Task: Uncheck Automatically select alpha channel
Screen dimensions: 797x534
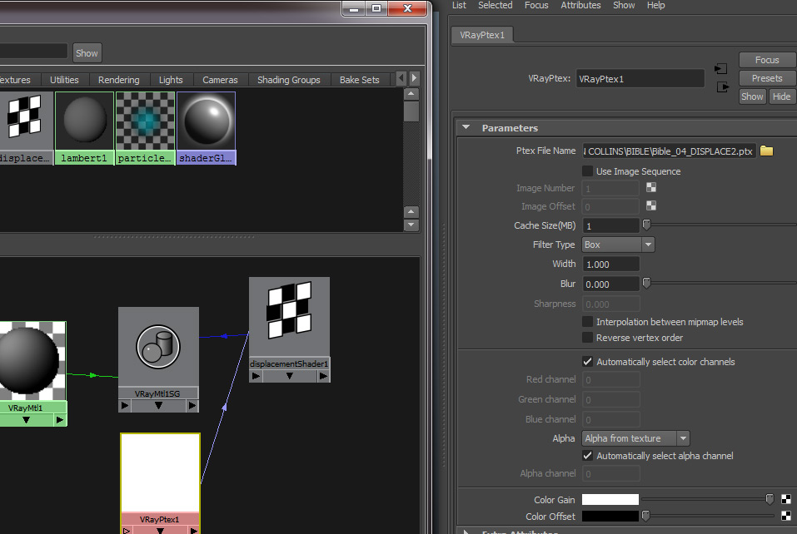Action: (x=587, y=456)
